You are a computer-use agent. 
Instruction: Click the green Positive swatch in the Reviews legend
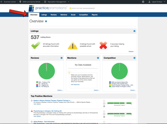tap(37, 82)
